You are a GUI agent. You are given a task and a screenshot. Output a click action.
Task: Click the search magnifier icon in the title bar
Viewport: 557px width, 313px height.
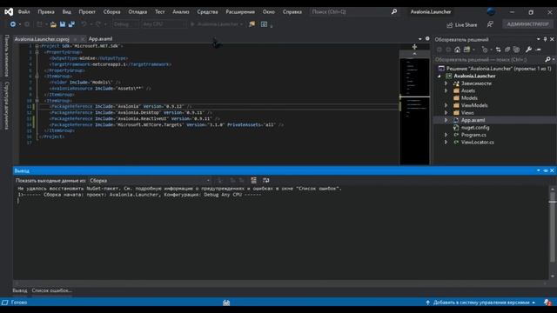pos(394,11)
